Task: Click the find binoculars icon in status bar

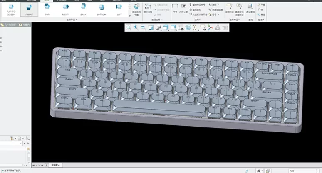Action: click(x=258, y=171)
